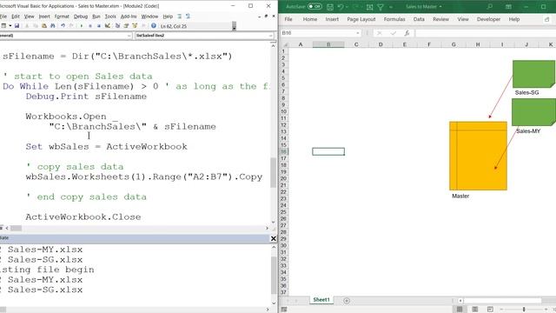Toggle the AutoSave switch in Excel
This screenshot has height=313, width=556.
[314, 6]
